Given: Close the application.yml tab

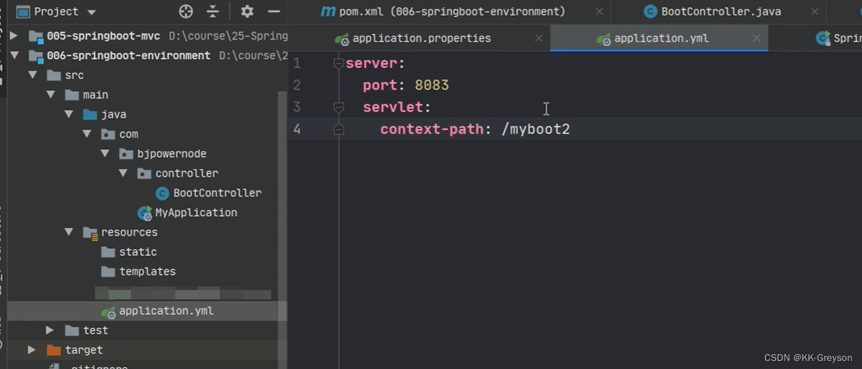Looking at the screenshot, I should pos(756,38).
